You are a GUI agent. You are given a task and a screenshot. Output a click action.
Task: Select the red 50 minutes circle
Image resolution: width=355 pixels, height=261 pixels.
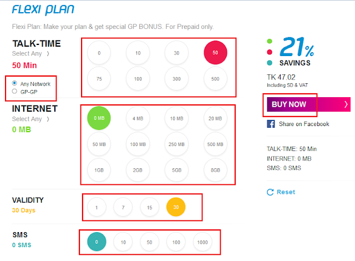point(215,53)
